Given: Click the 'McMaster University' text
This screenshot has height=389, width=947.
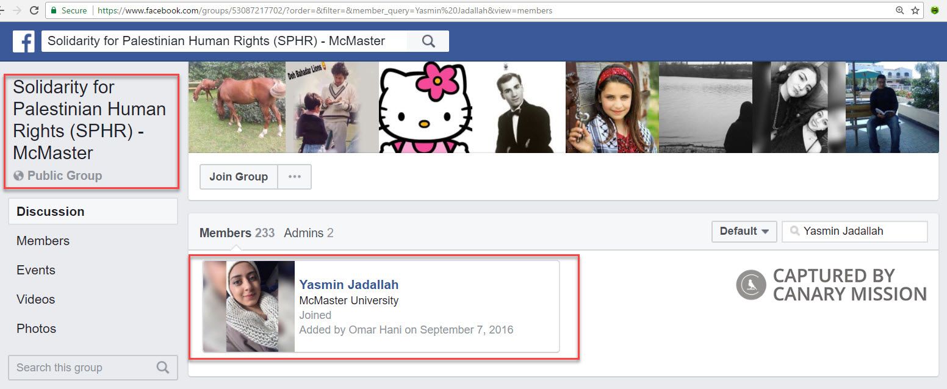Looking at the screenshot, I should tap(348, 301).
